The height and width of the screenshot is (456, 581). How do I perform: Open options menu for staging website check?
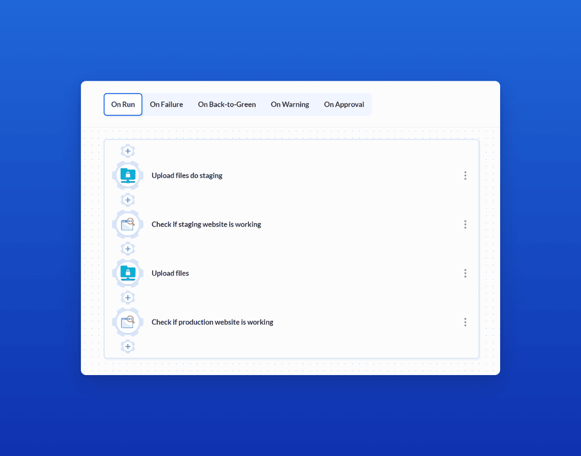465,224
